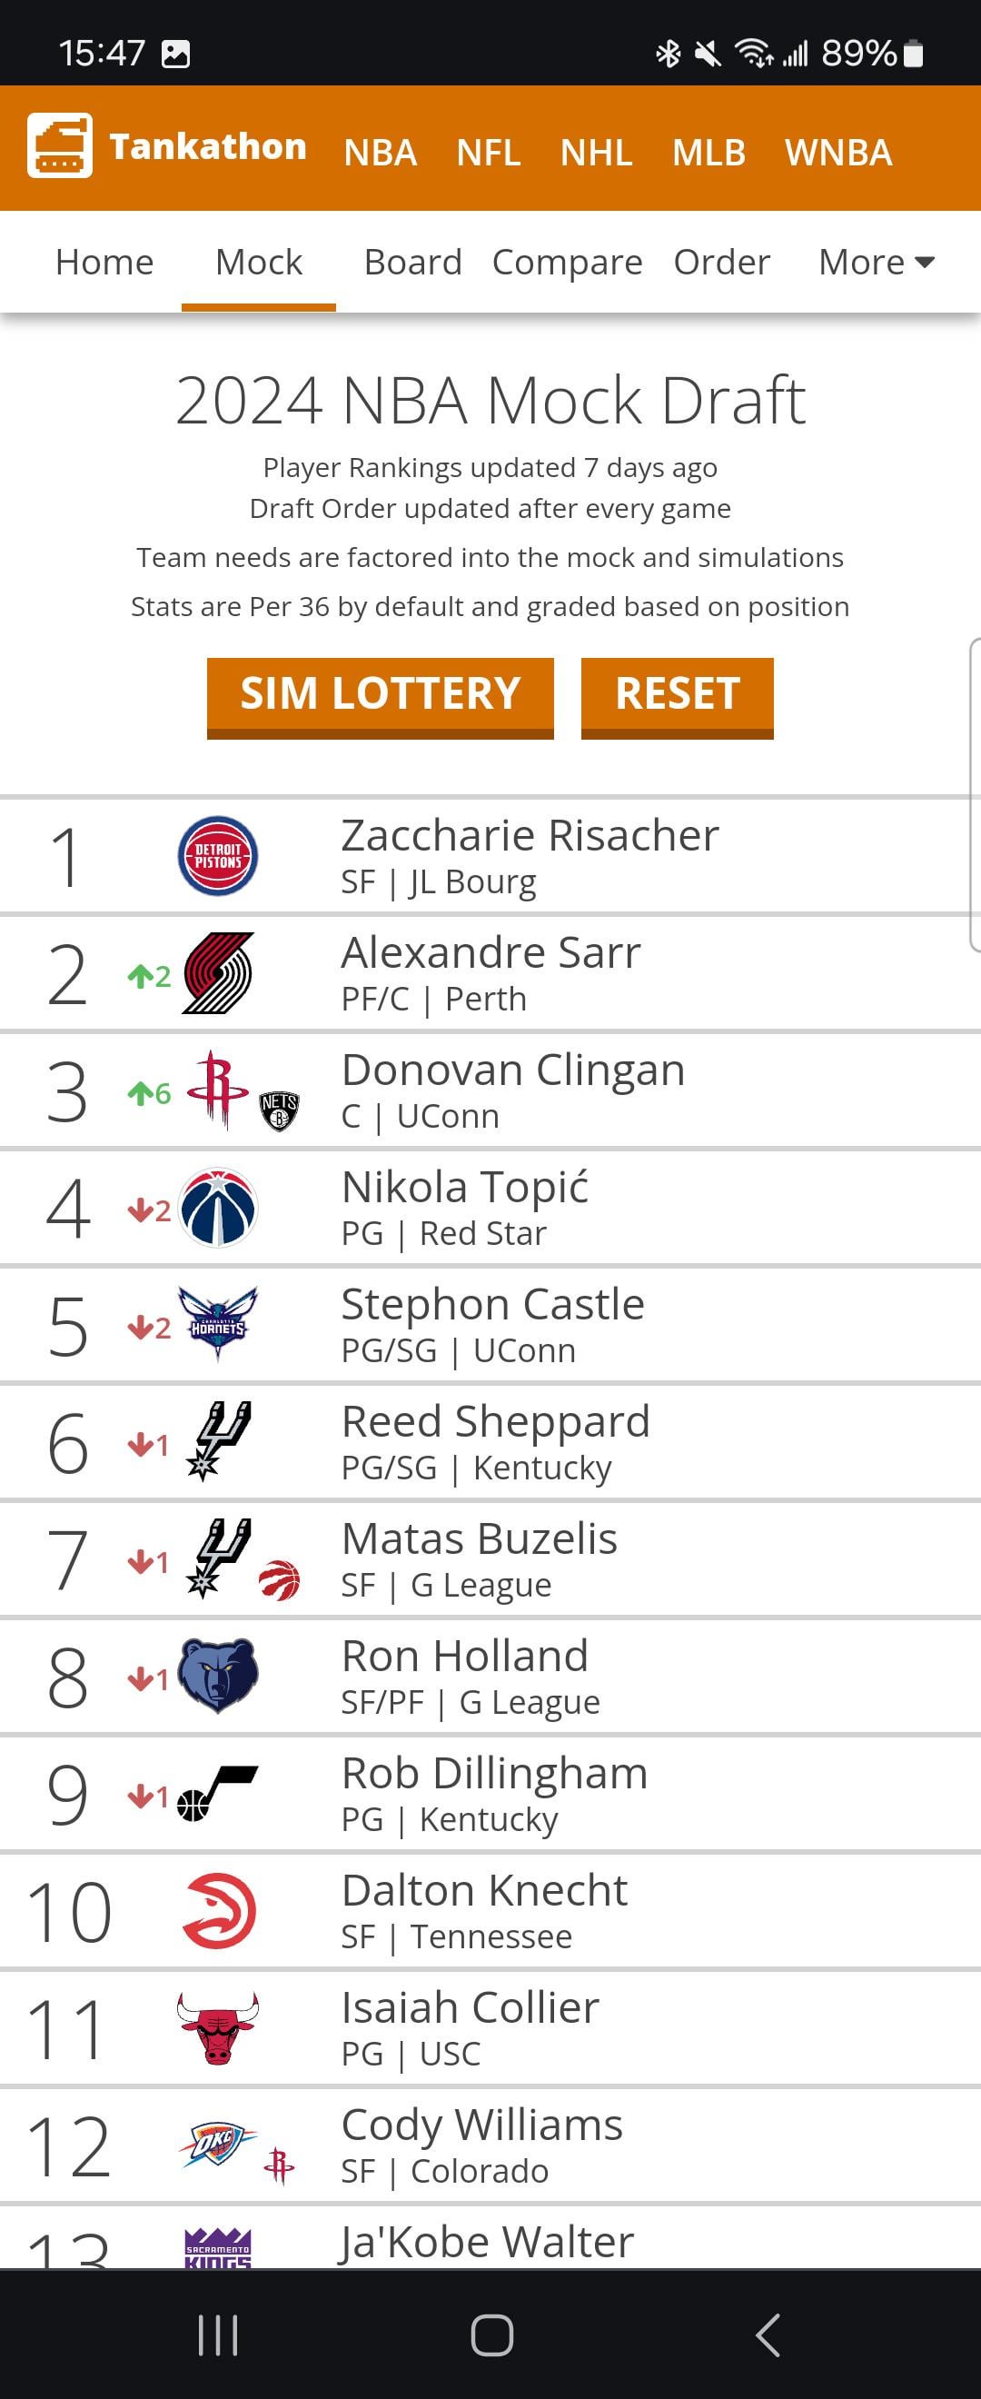981x2399 pixels.
Task: Tap the Android home navigation button
Action: pos(491,2334)
